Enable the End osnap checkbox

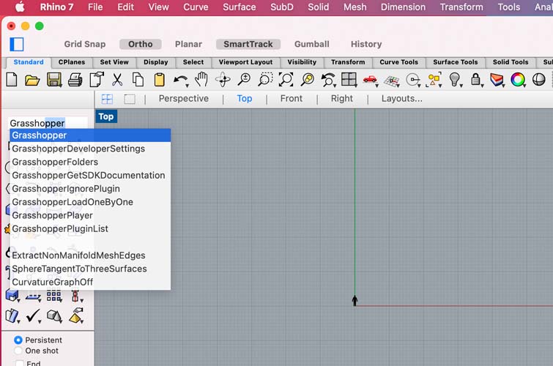pyautogui.click(x=19, y=363)
